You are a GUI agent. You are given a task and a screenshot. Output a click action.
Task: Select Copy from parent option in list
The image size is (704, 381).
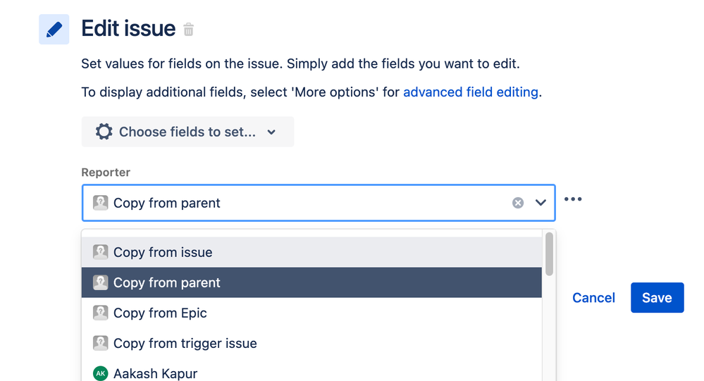coord(167,282)
